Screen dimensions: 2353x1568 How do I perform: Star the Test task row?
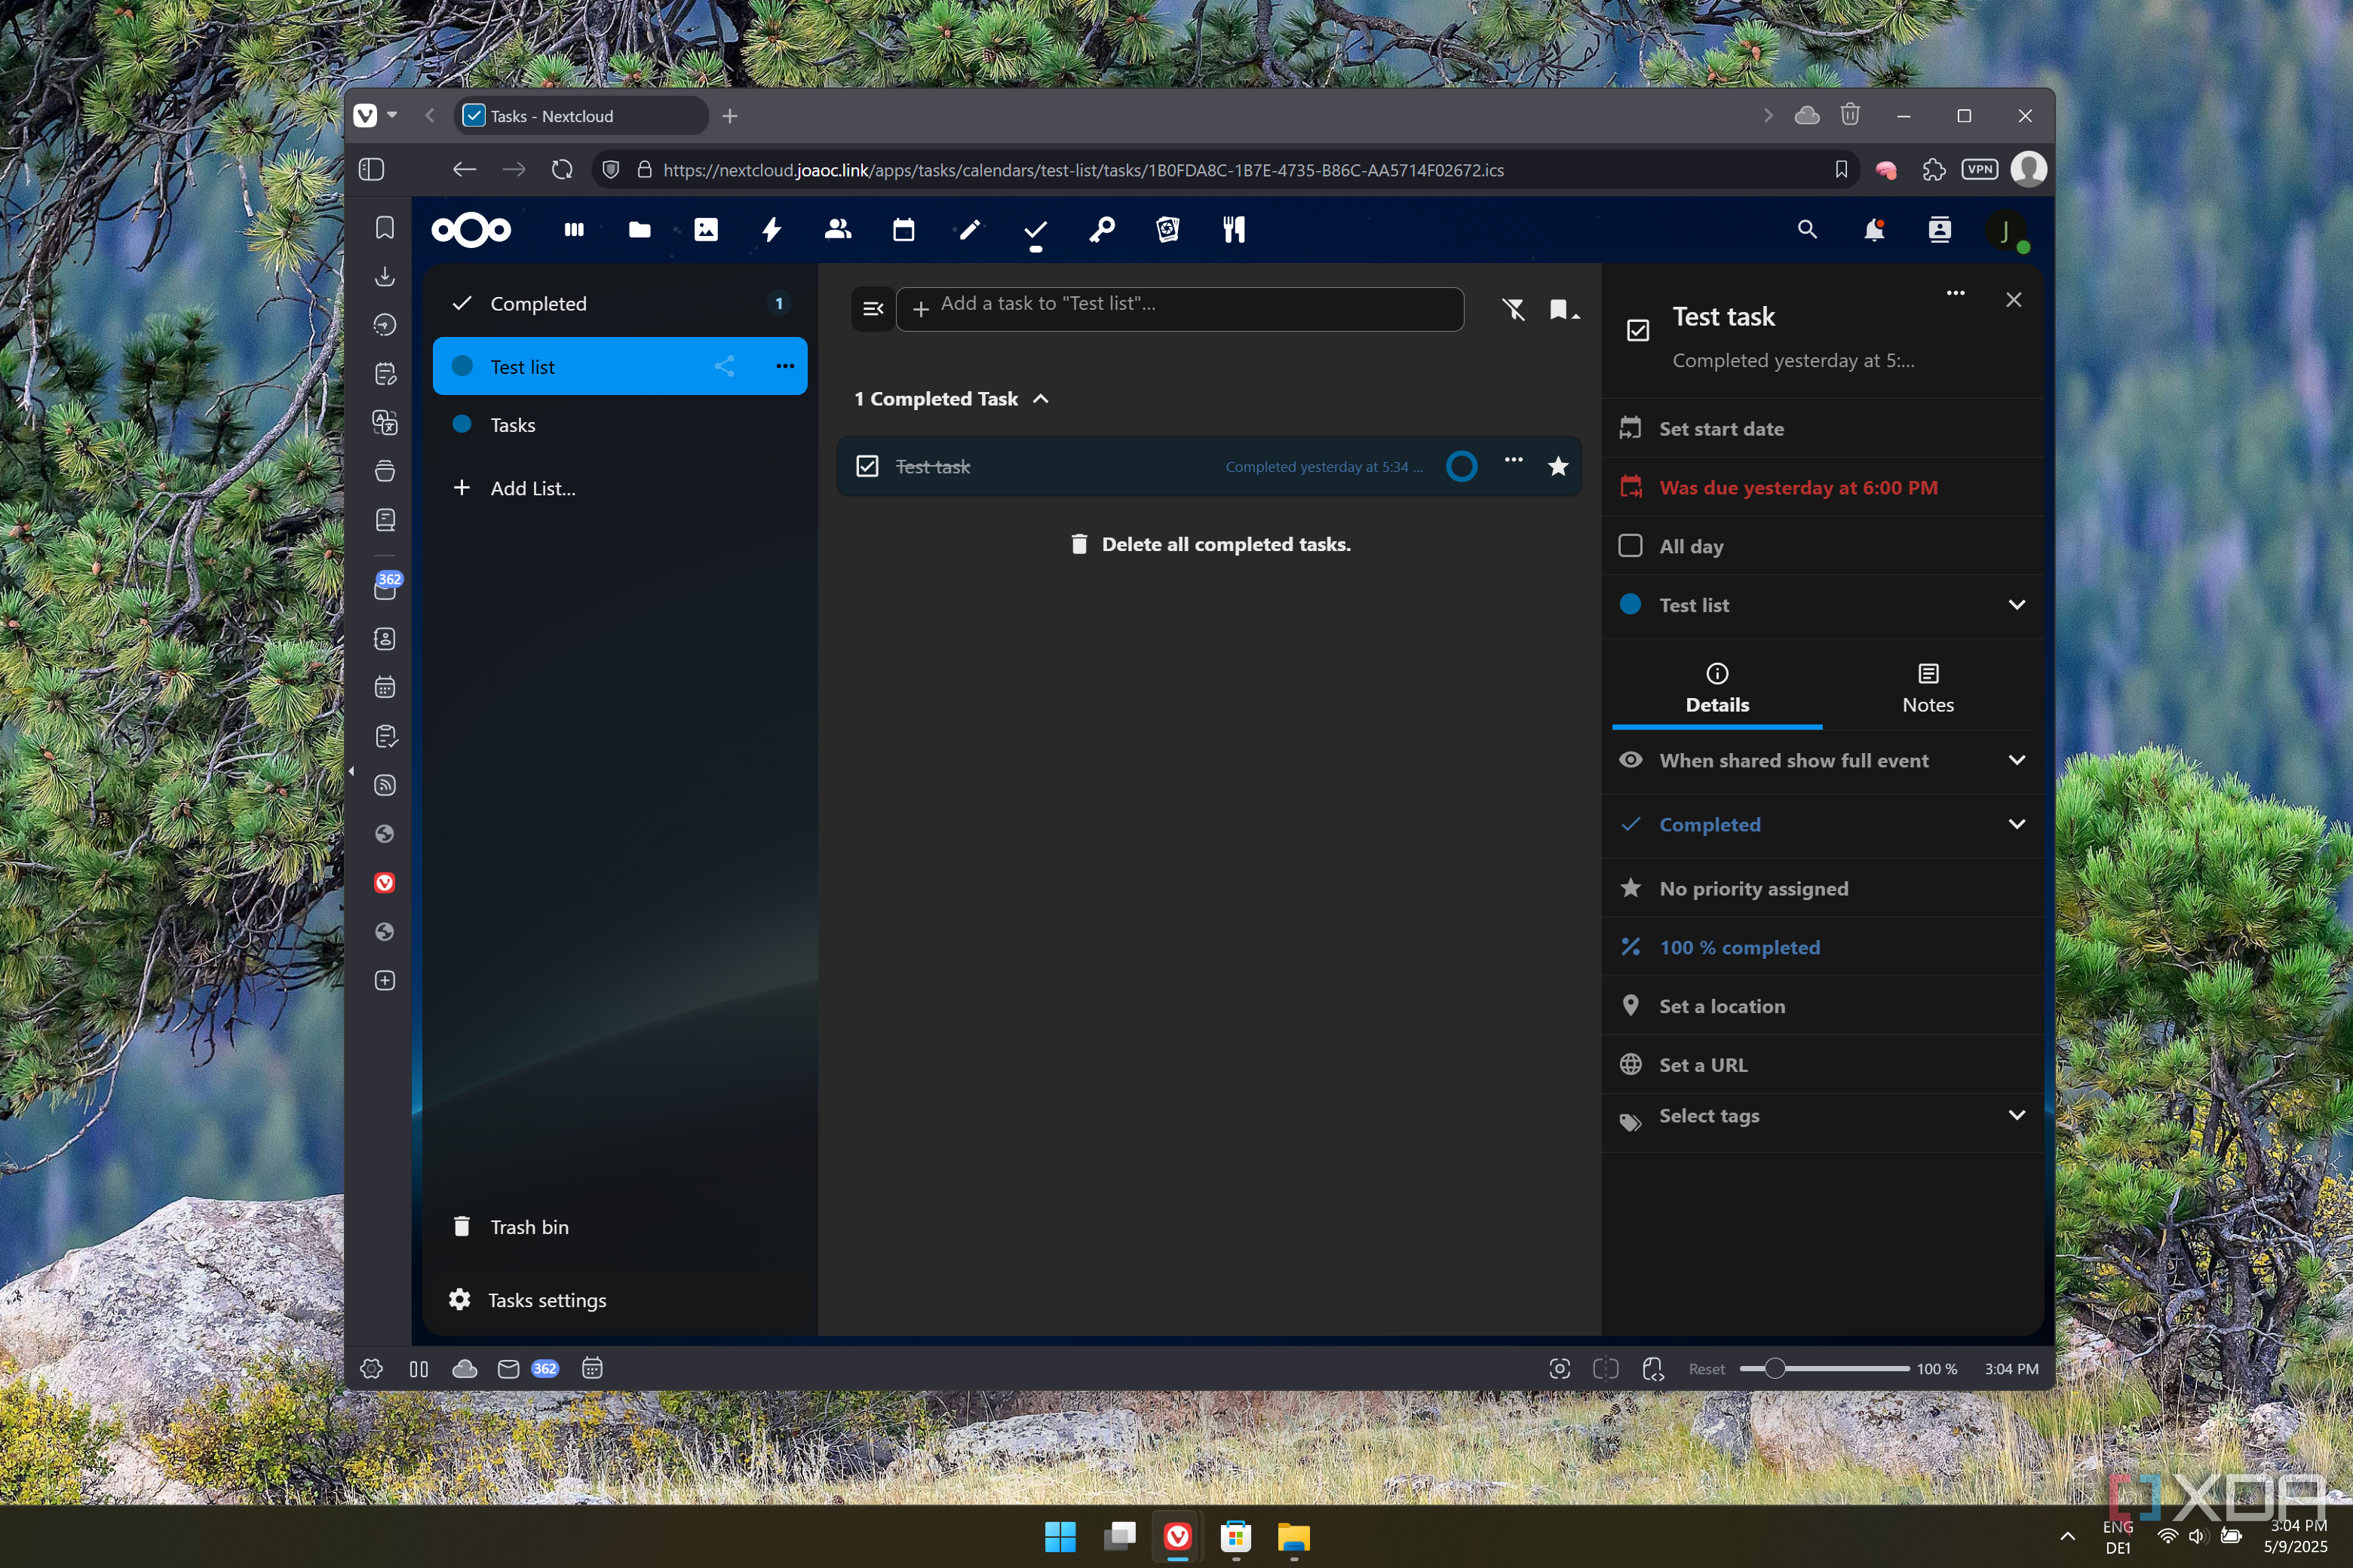pyautogui.click(x=1557, y=466)
